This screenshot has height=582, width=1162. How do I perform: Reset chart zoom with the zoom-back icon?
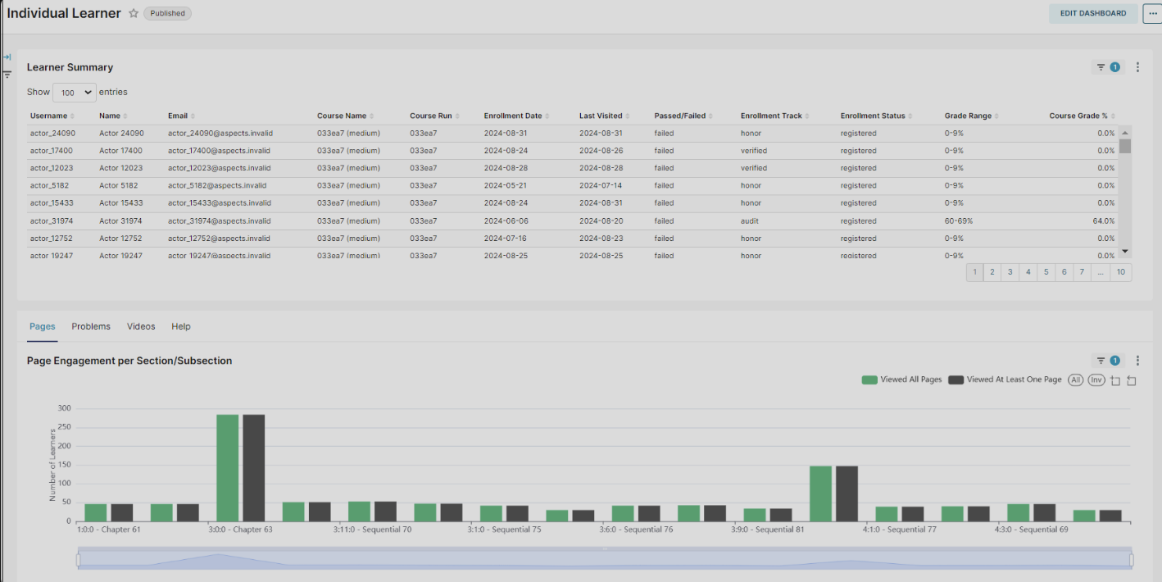tap(1132, 380)
